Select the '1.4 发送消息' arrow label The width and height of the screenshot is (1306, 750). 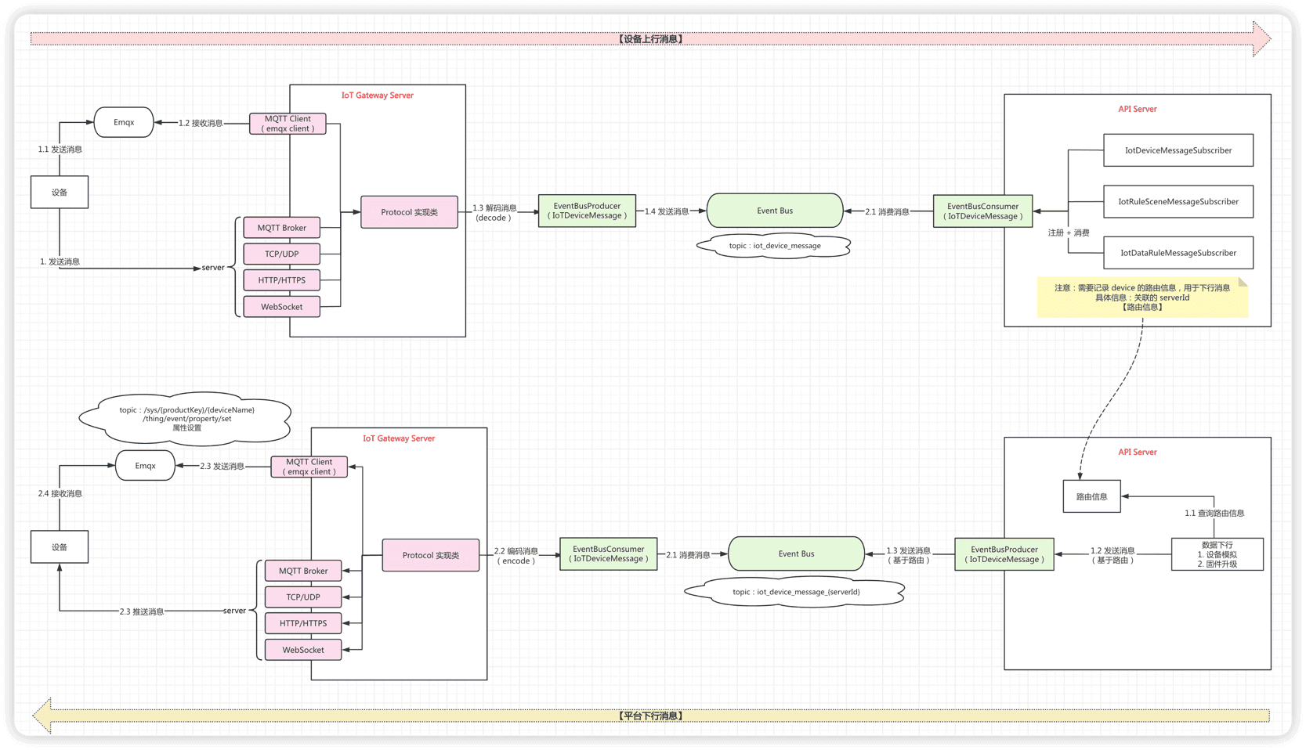pyautogui.click(x=667, y=211)
